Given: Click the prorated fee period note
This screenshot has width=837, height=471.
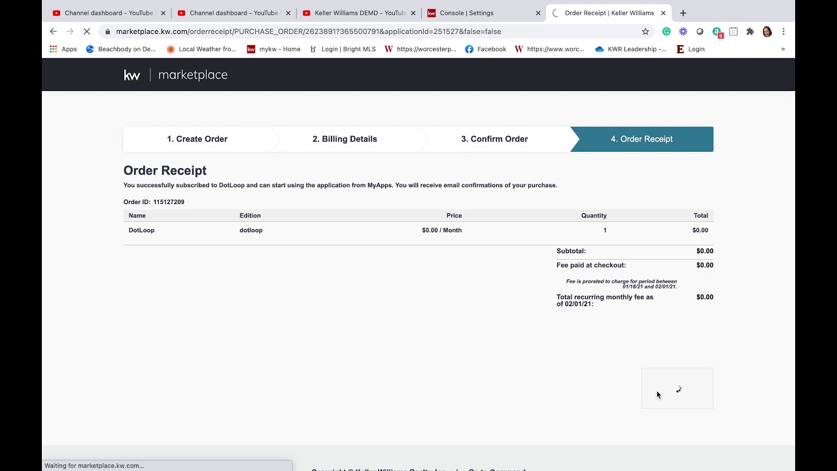Looking at the screenshot, I should 621,284.
